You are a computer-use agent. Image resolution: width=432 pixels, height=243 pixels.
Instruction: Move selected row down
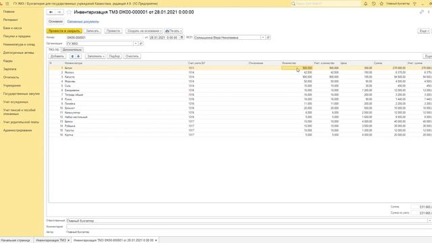click(x=78, y=56)
